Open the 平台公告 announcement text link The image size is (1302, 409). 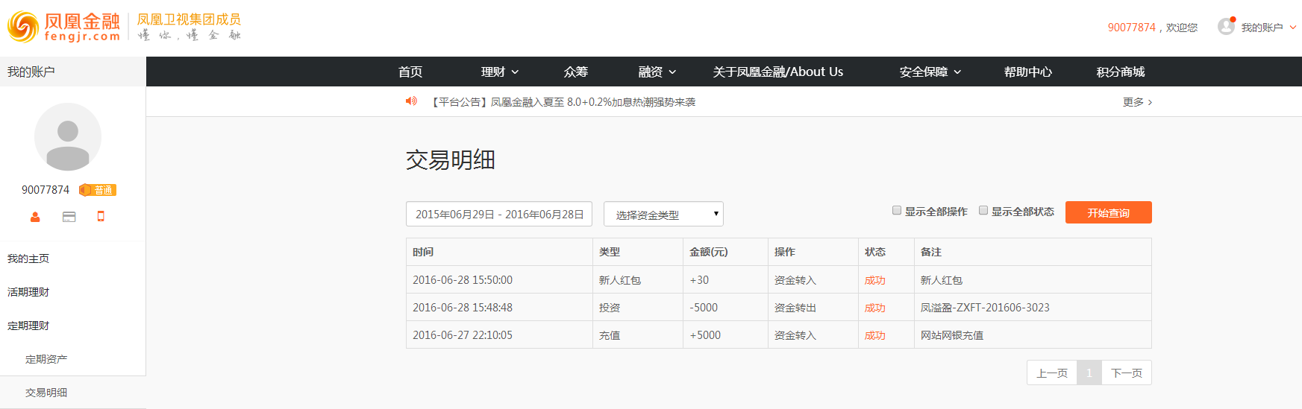pyautogui.click(x=563, y=101)
